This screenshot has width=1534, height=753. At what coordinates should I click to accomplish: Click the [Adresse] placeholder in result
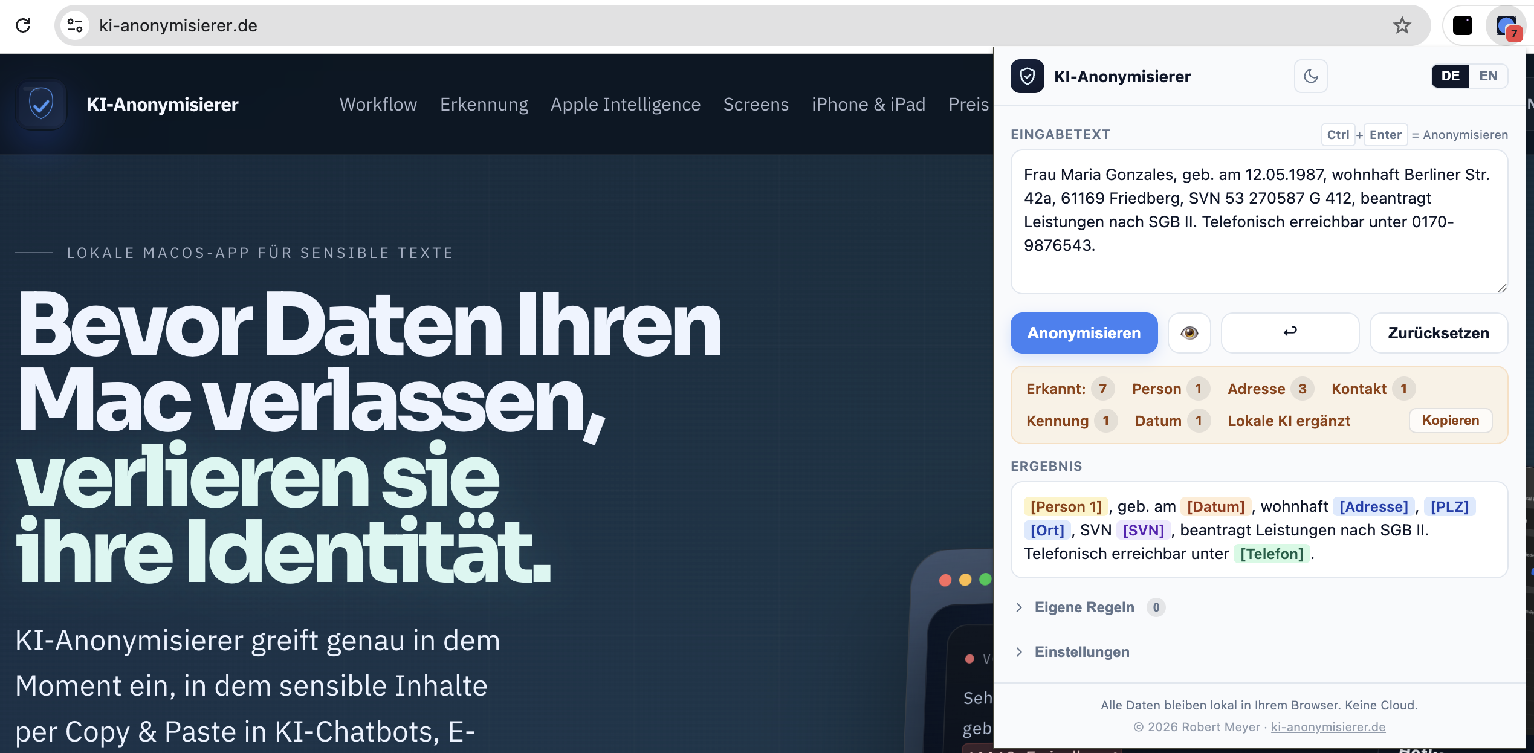(1374, 506)
